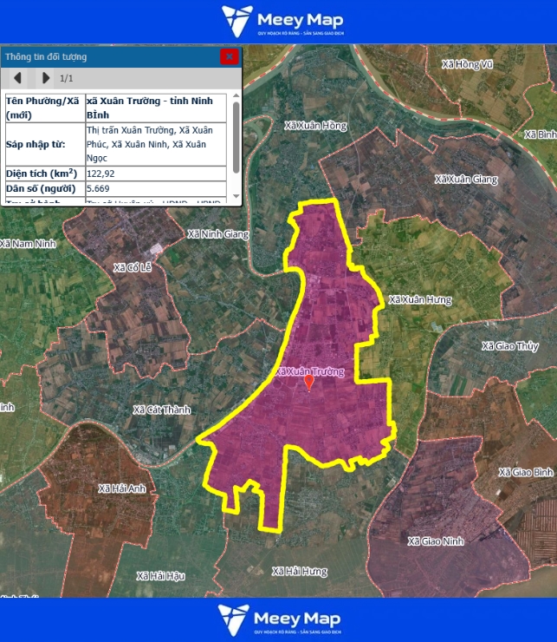The height and width of the screenshot is (642, 557).
Task: Click the Meey Map logo in footer
Action: (278, 619)
